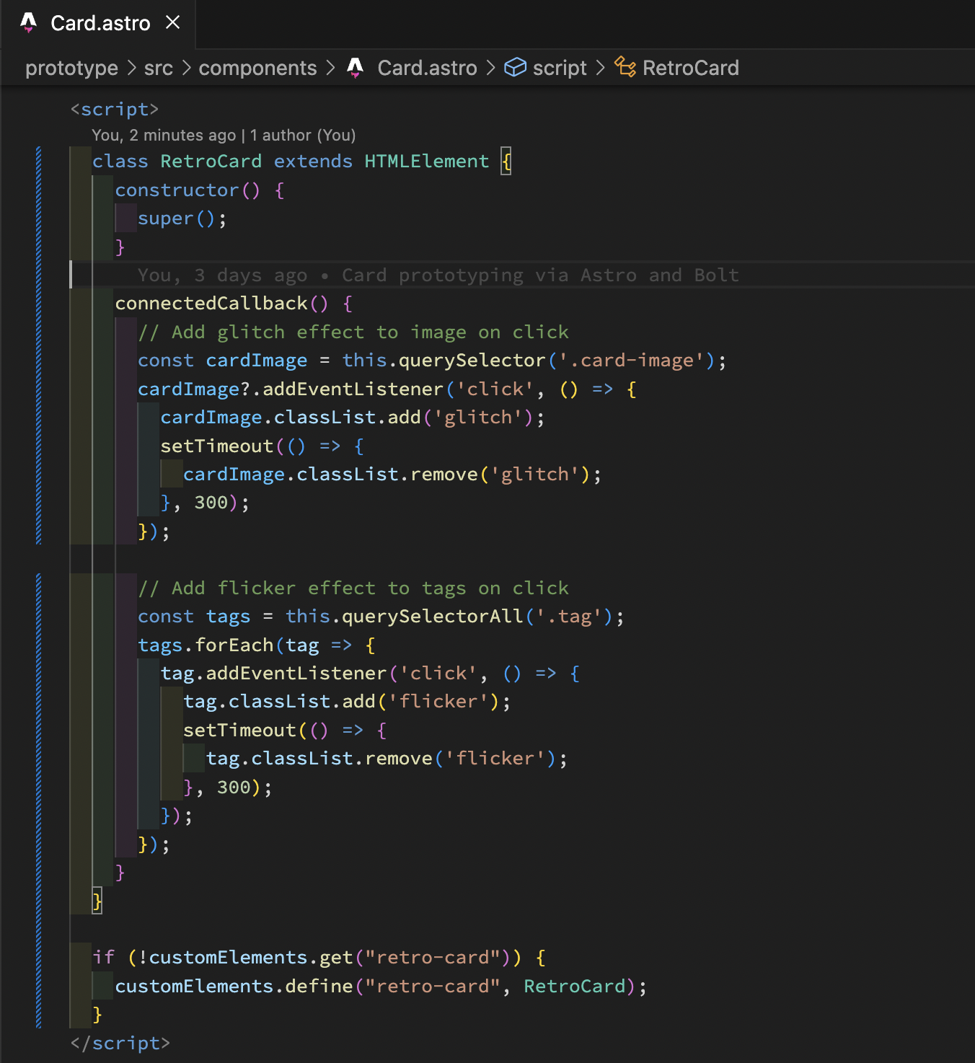Open the prototype breadcrumb folder

click(x=71, y=68)
